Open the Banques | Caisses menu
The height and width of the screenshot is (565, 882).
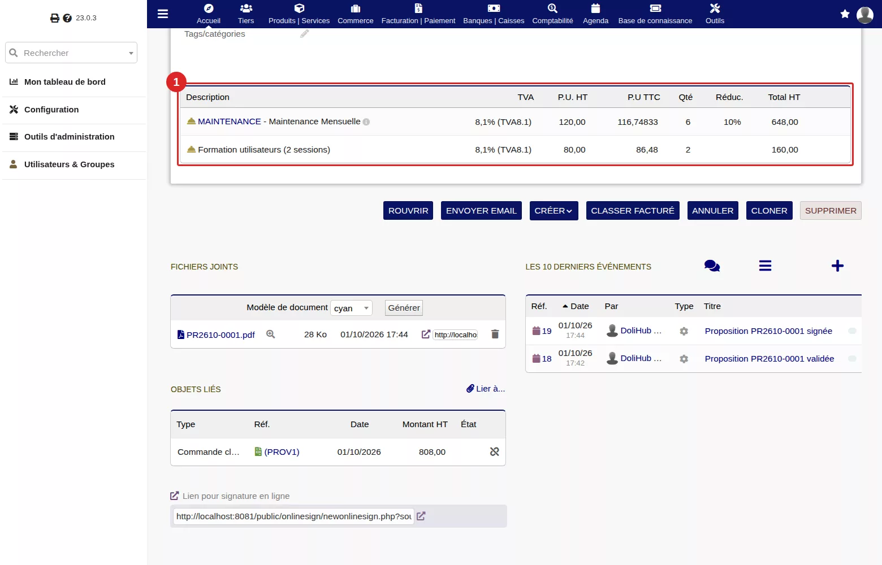tap(494, 14)
